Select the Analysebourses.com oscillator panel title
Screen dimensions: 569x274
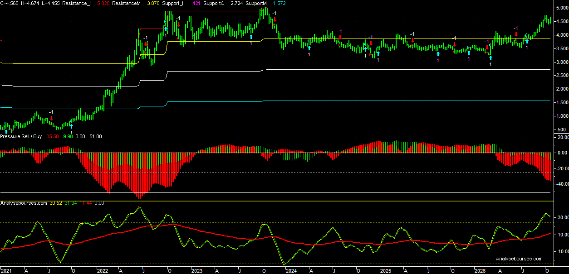click(x=24, y=203)
